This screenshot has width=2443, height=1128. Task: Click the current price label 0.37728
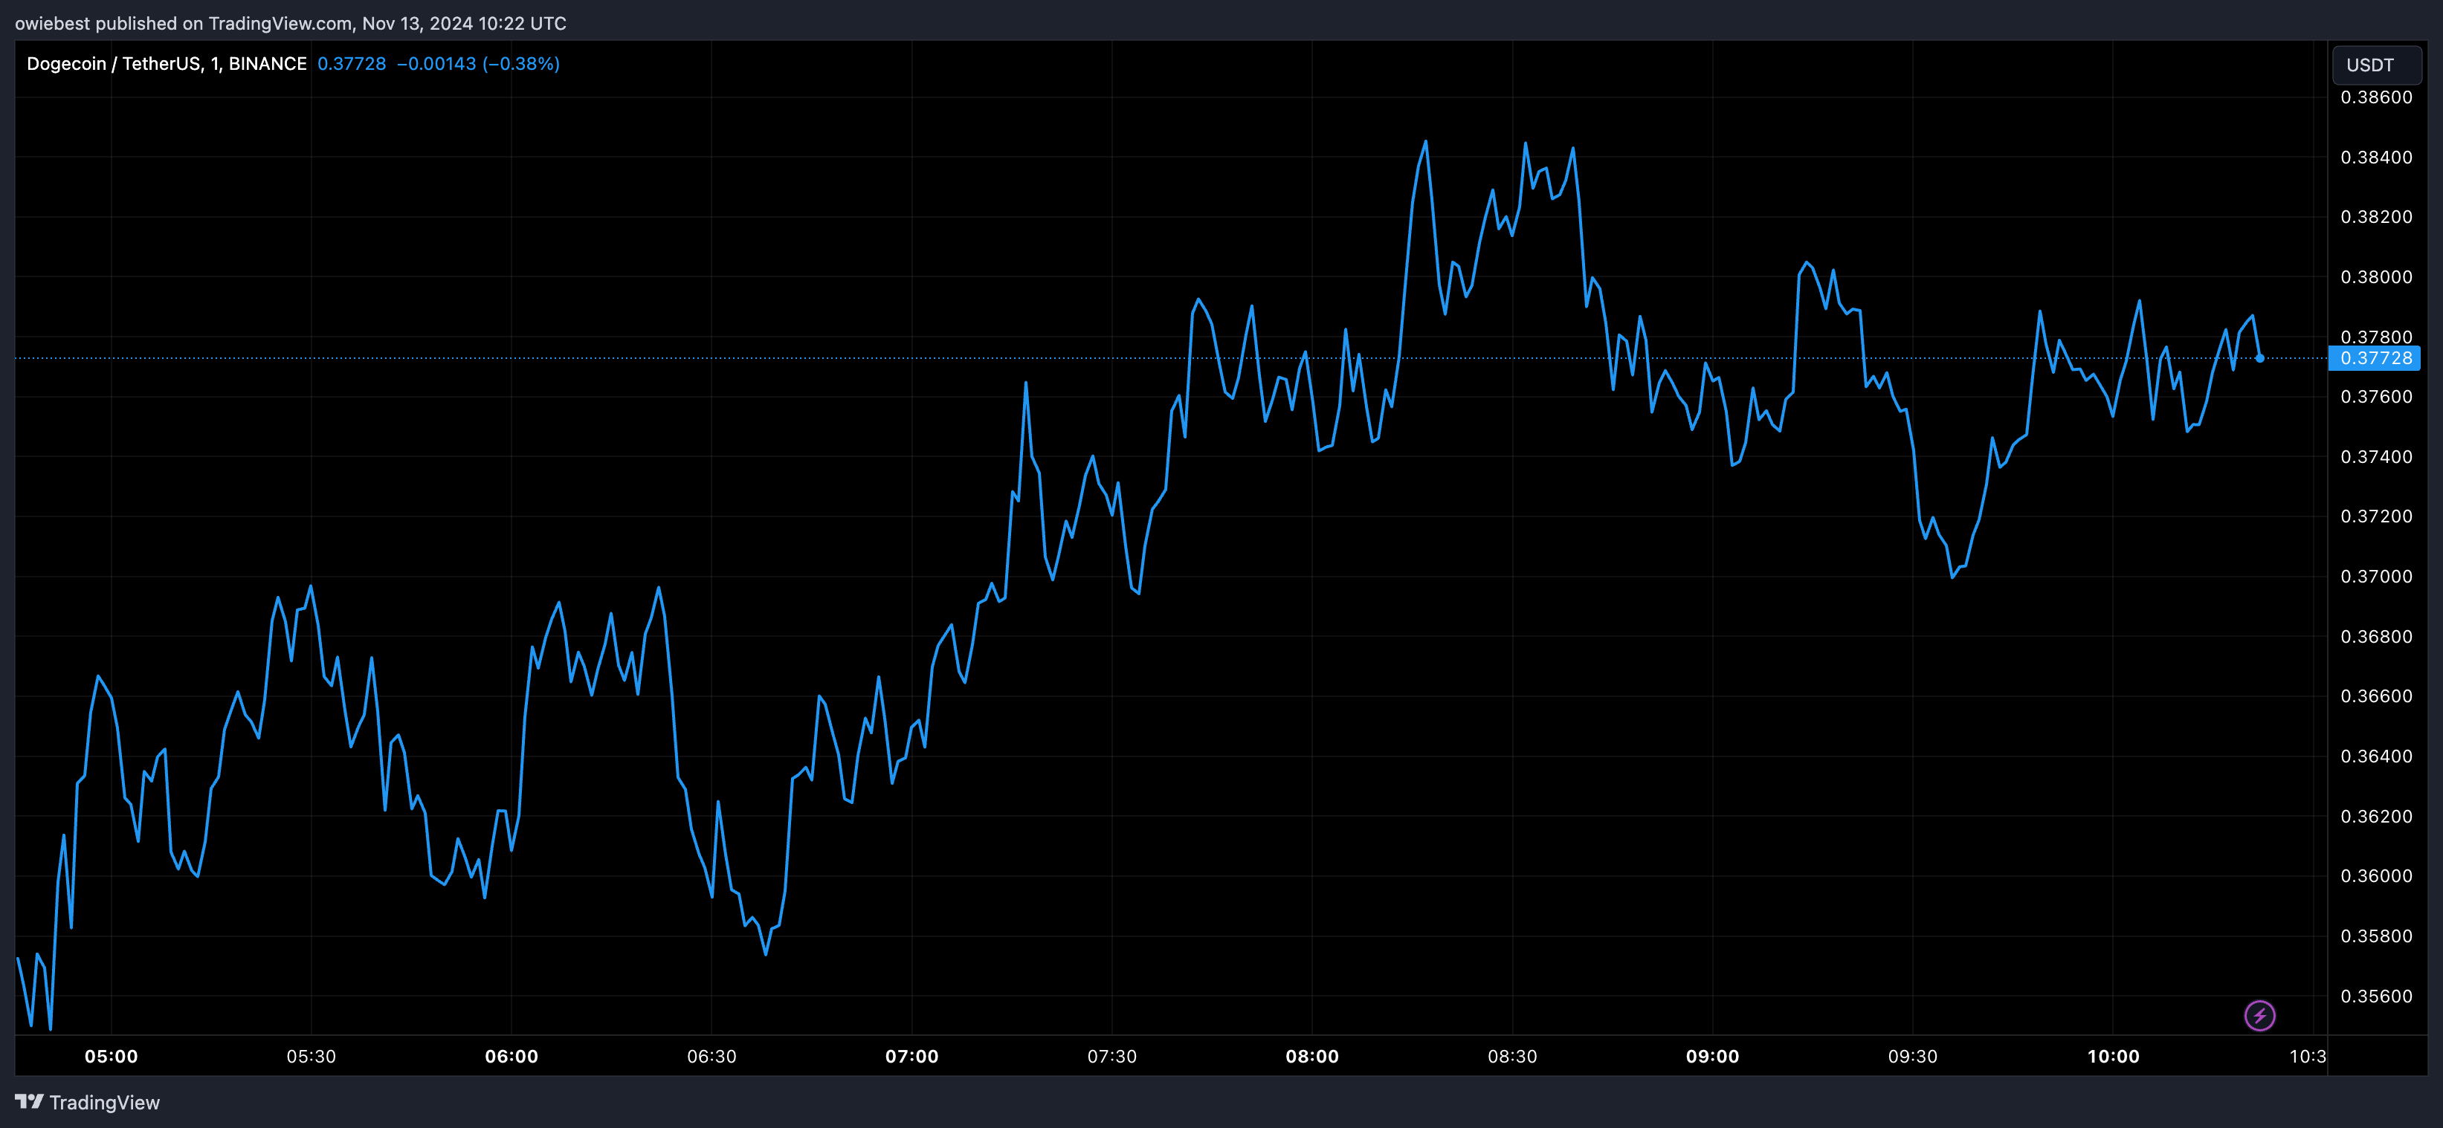click(2375, 357)
